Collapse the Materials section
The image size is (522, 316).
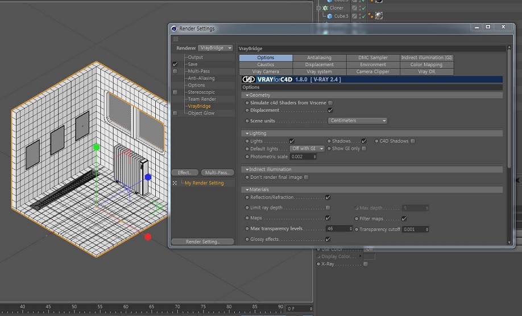click(x=247, y=190)
